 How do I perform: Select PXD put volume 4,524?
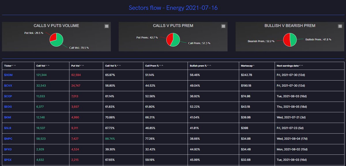(75, 149)
